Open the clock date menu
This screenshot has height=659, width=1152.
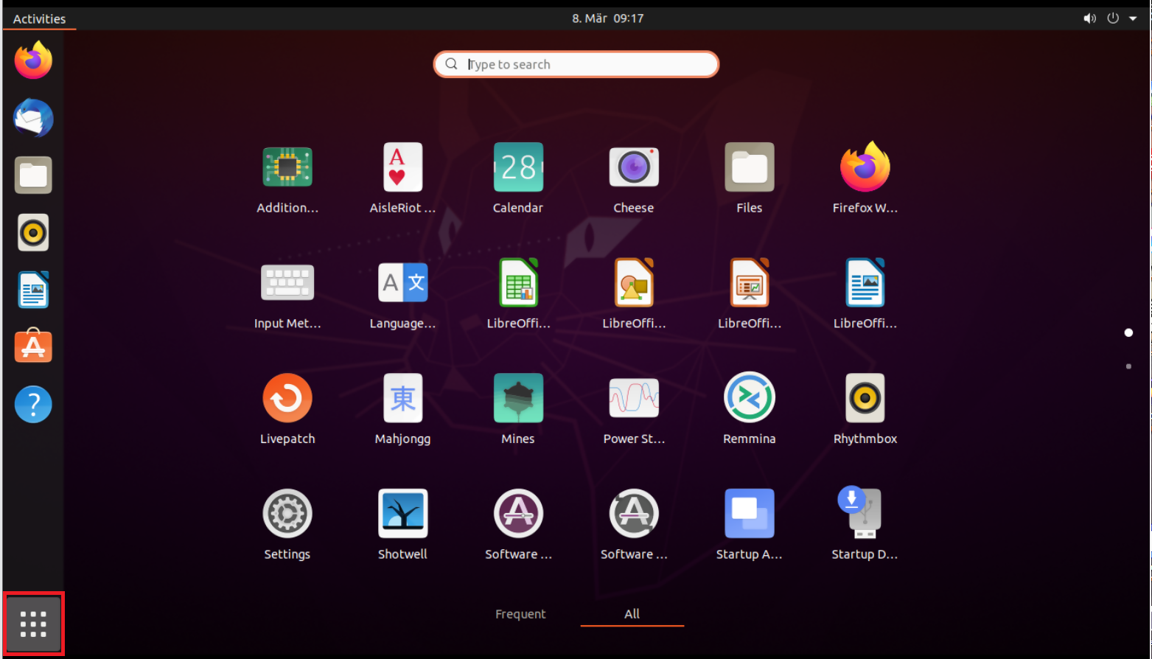(x=608, y=18)
